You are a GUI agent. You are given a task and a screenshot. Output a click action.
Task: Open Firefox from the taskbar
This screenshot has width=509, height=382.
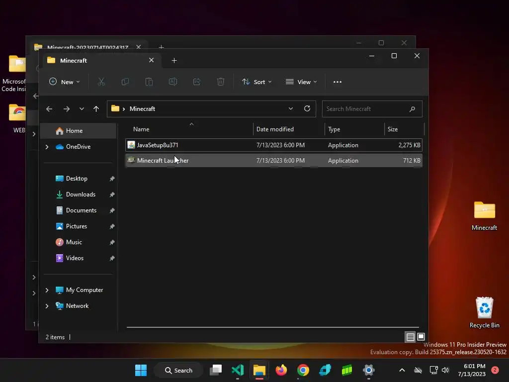click(281, 370)
